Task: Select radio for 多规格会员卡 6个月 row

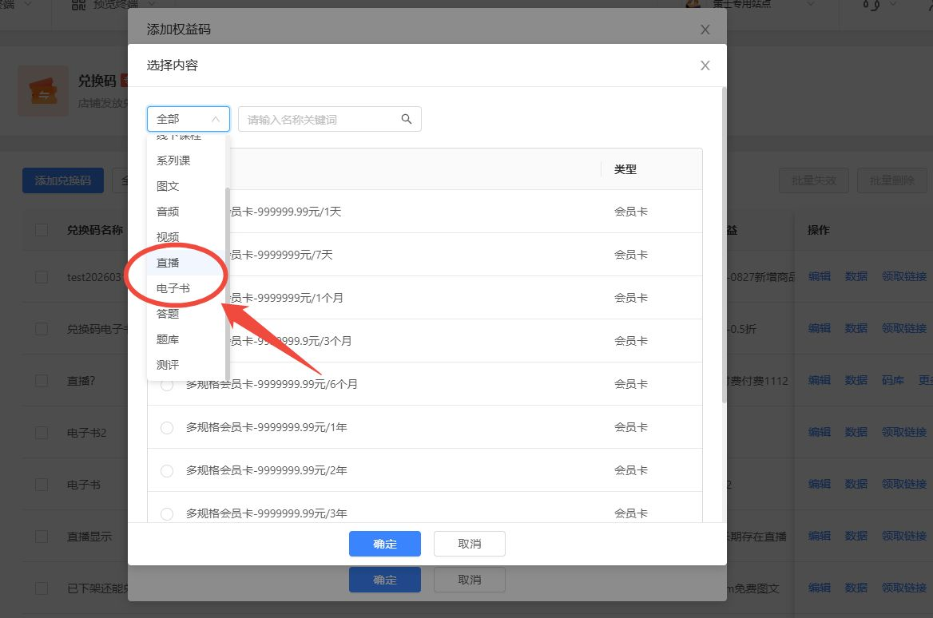Action: tap(167, 385)
